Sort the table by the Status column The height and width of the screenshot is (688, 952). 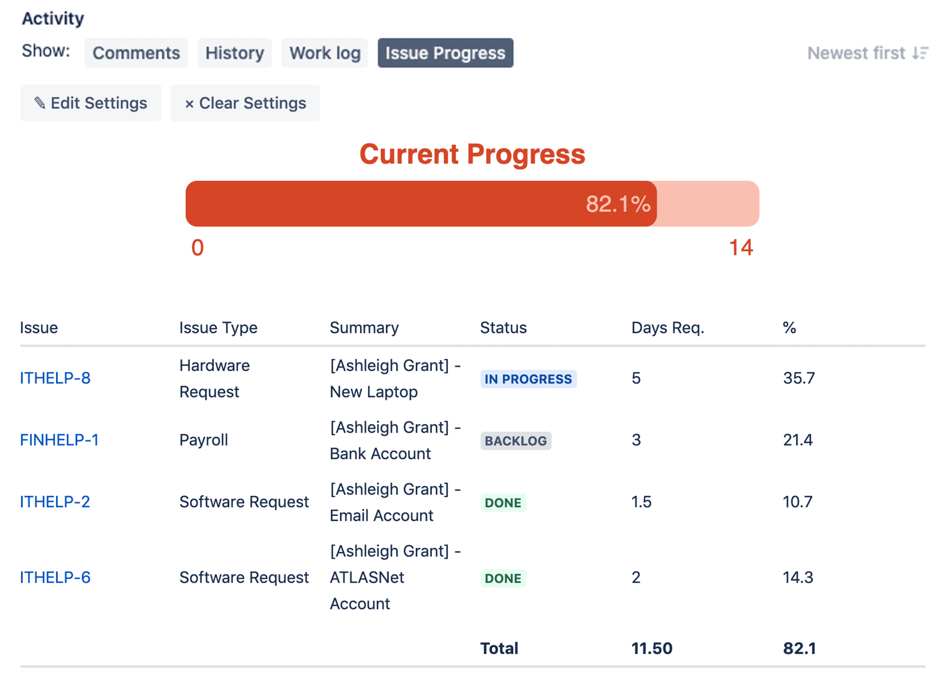tap(503, 327)
